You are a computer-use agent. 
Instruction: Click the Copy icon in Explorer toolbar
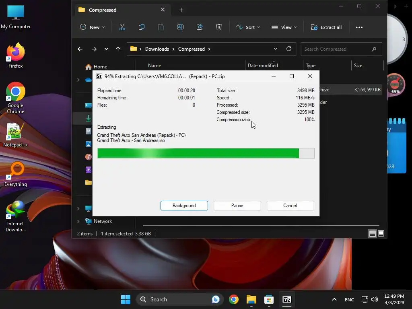141,27
